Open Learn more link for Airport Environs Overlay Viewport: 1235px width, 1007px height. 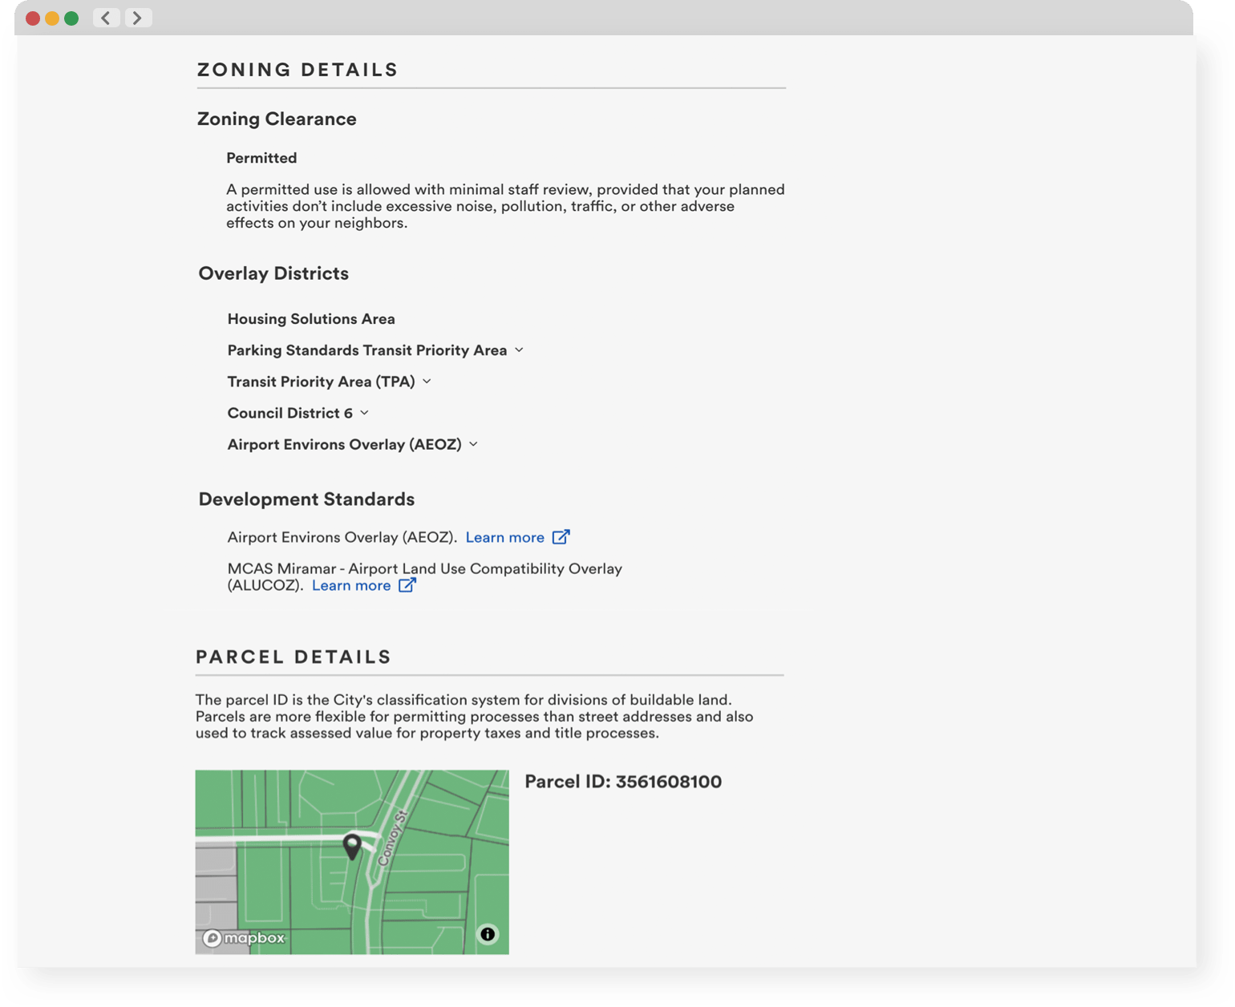click(x=504, y=537)
